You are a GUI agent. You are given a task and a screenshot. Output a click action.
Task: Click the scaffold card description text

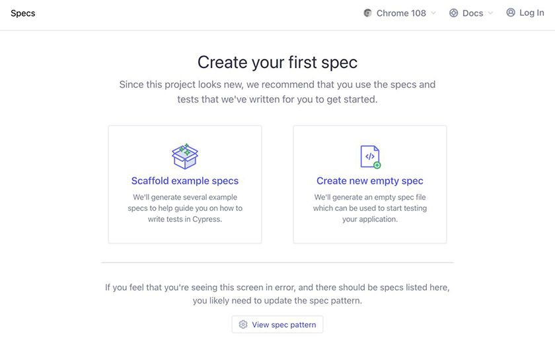(185, 208)
